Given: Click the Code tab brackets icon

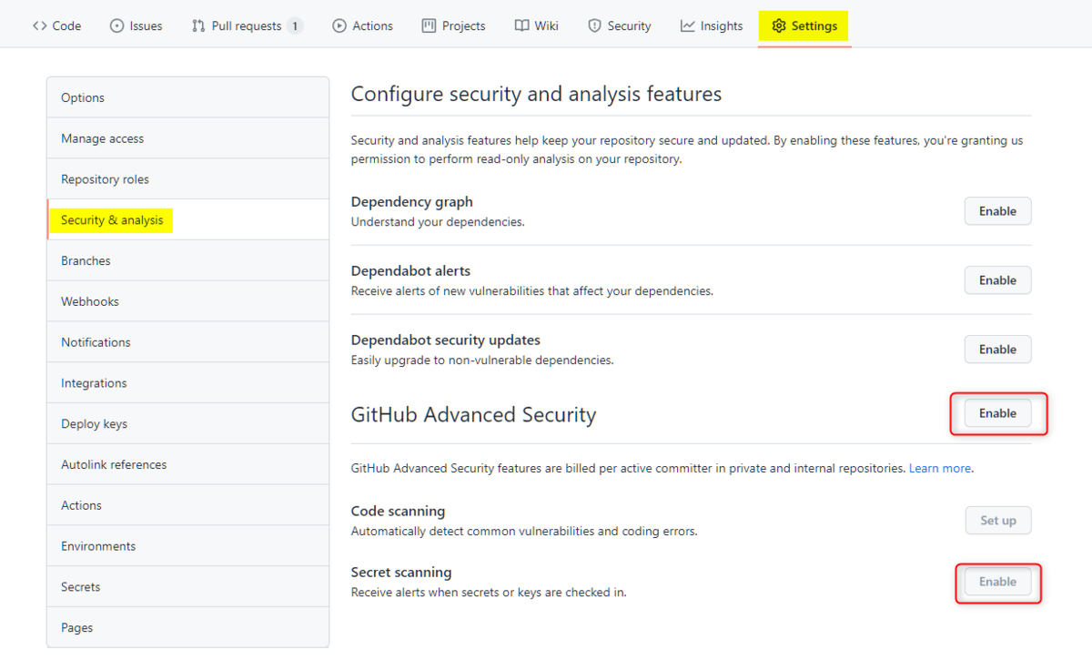Looking at the screenshot, I should pos(39,25).
